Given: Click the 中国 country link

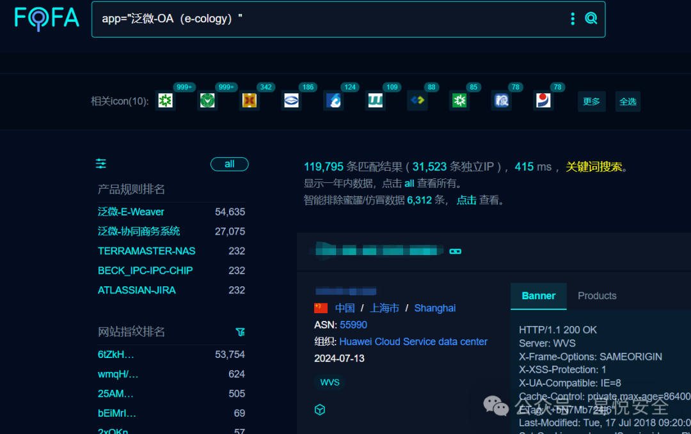Looking at the screenshot, I should [x=345, y=308].
